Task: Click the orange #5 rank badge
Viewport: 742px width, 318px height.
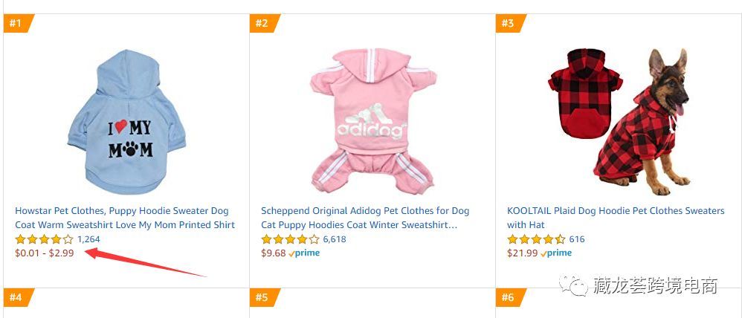Action: (x=262, y=298)
